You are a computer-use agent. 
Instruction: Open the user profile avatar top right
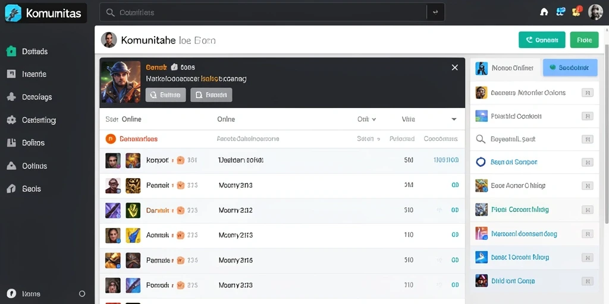595,12
